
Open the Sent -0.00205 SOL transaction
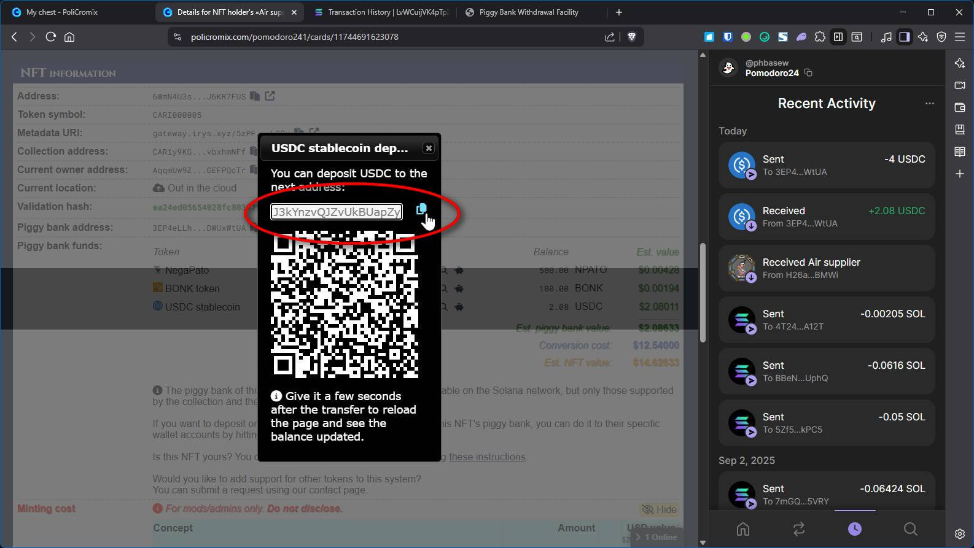pyautogui.click(x=827, y=320)
